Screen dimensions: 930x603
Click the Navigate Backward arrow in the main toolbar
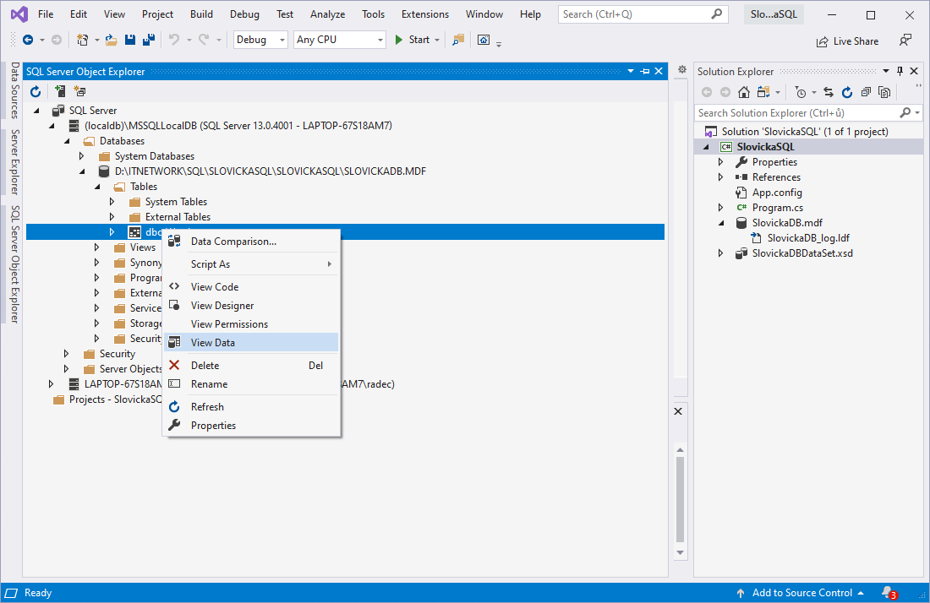tap(27, 40)
